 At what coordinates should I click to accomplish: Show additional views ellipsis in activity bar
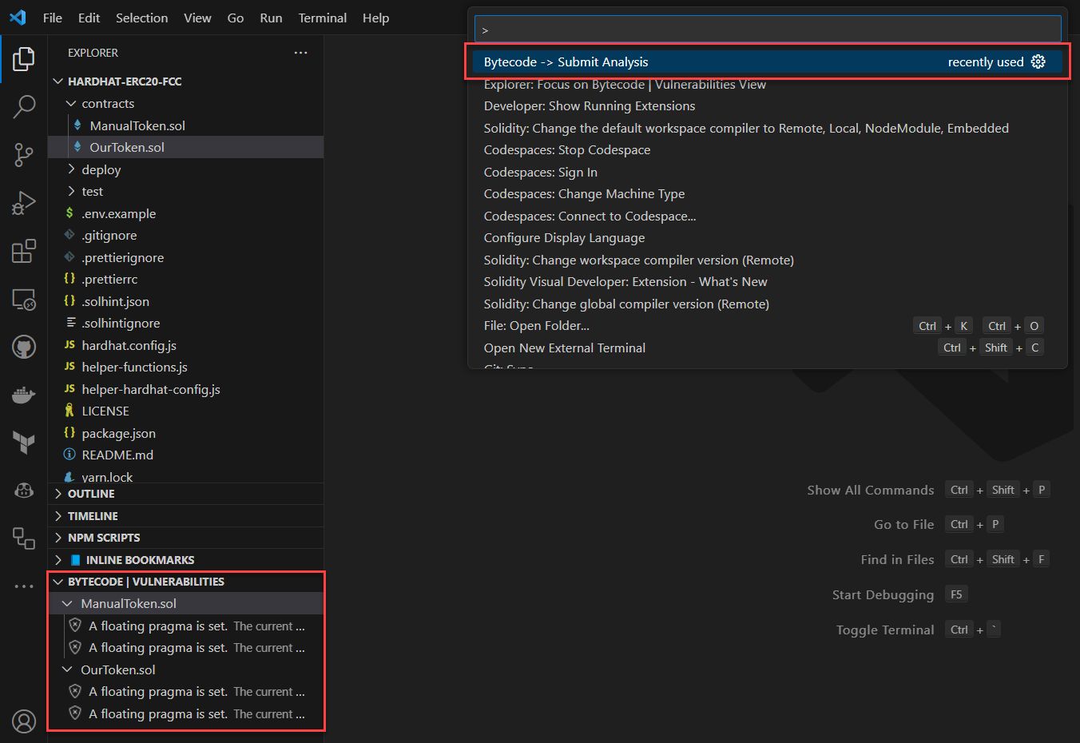24,586
